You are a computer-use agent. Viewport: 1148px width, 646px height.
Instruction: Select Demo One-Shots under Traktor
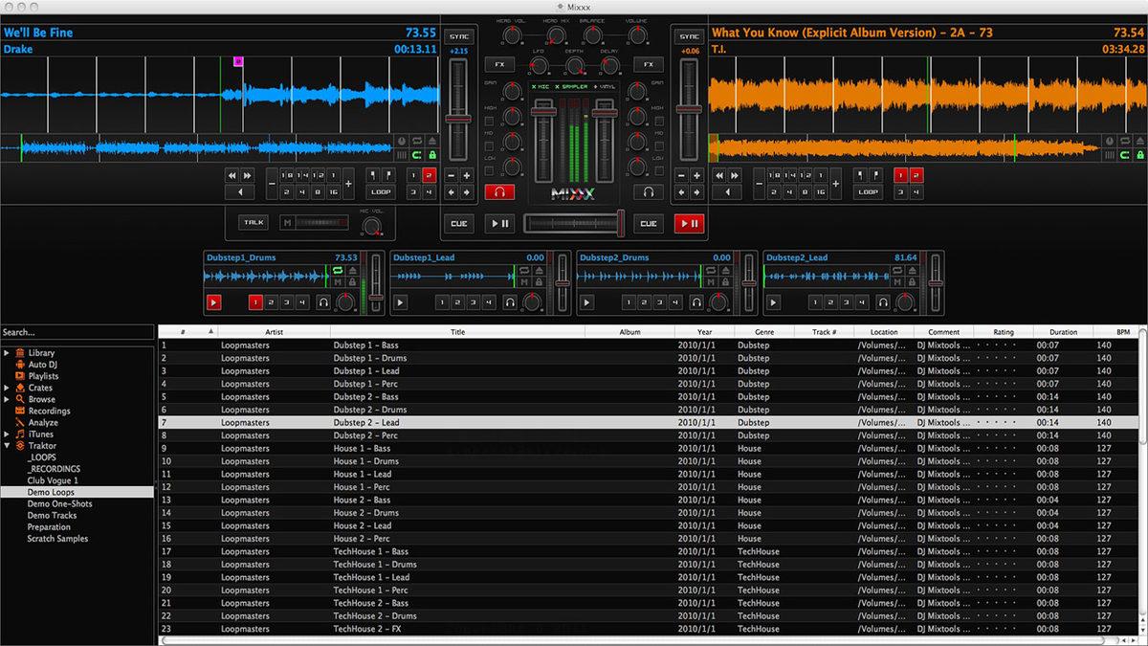pos(59,502)
